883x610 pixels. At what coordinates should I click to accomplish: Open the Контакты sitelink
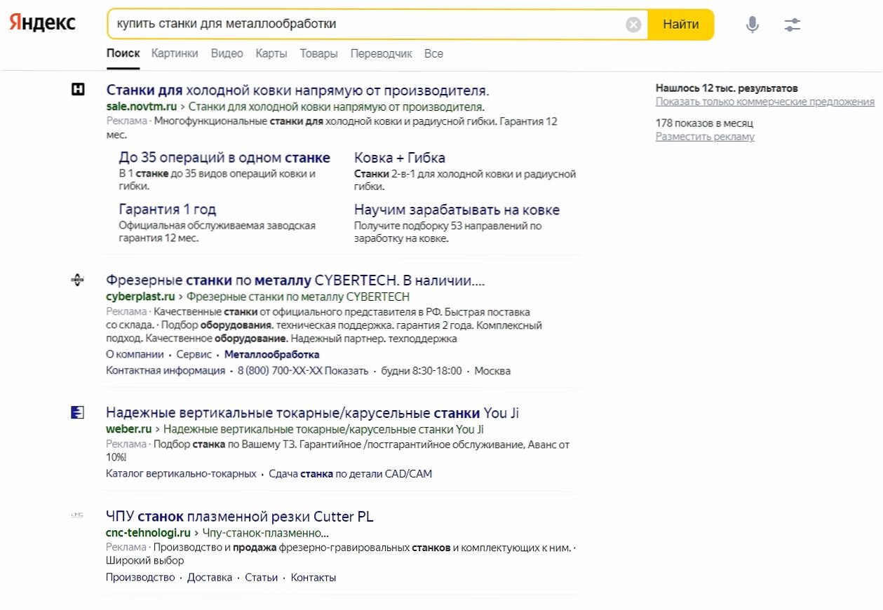pos(314,578)
